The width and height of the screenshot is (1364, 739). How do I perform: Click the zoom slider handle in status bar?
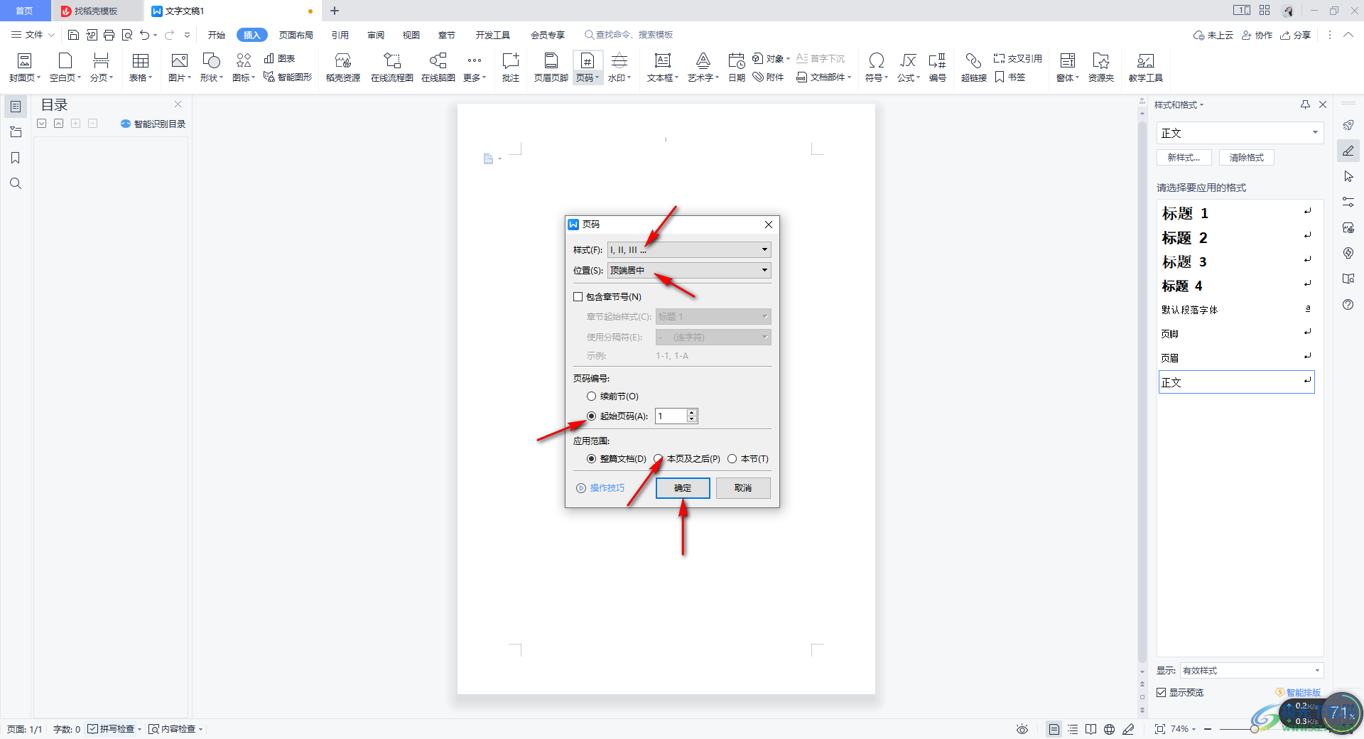[x=1255, y=729]
